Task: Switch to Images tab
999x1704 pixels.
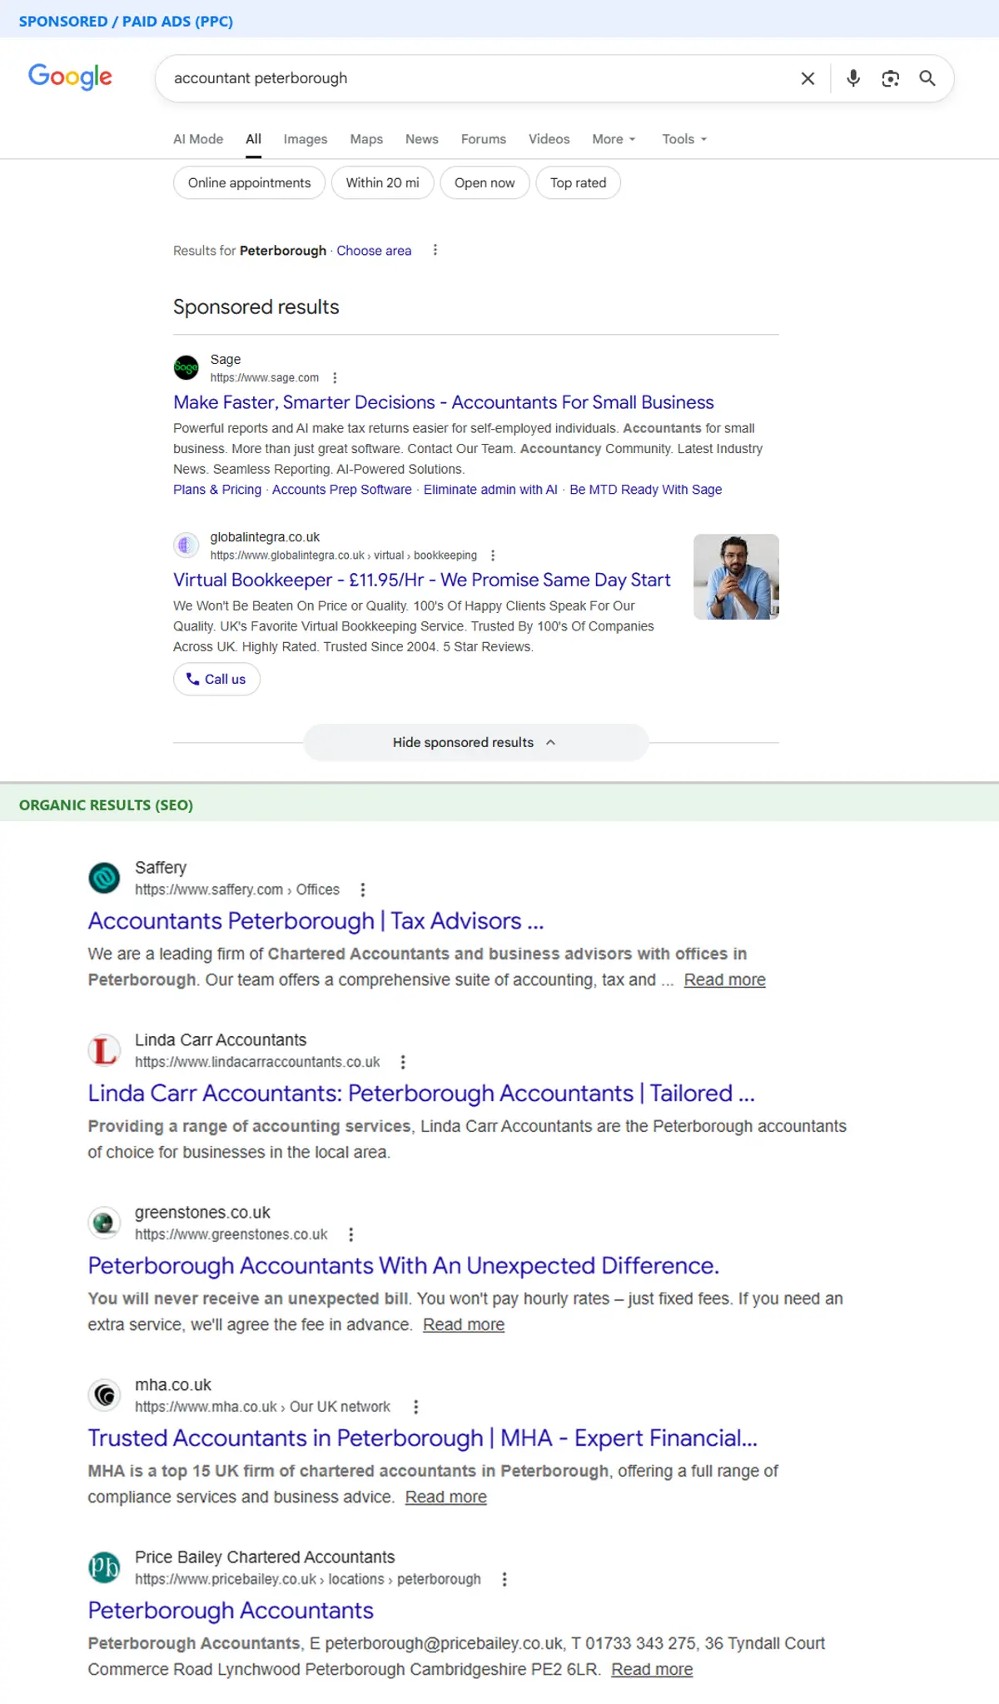Action: point(306,139)
